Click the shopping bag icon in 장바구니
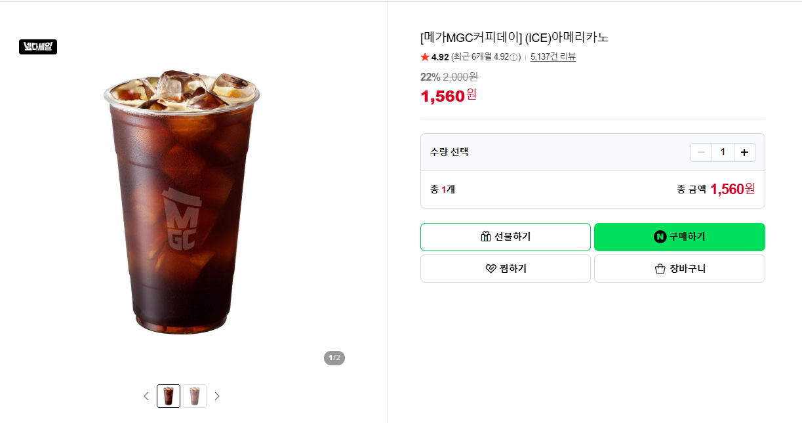This screenshot has height=423, width=802. coord(660,269)
